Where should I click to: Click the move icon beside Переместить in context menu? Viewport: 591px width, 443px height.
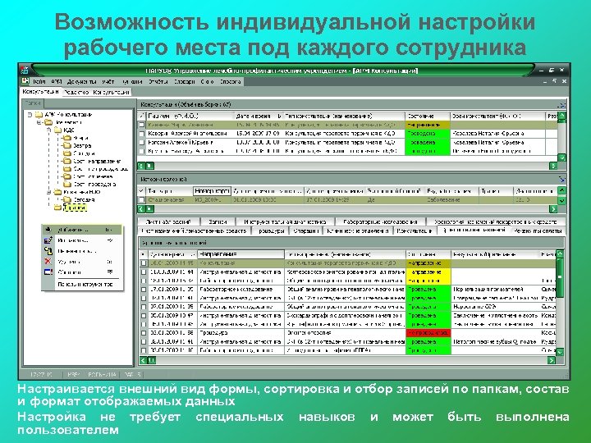point(48,250)
